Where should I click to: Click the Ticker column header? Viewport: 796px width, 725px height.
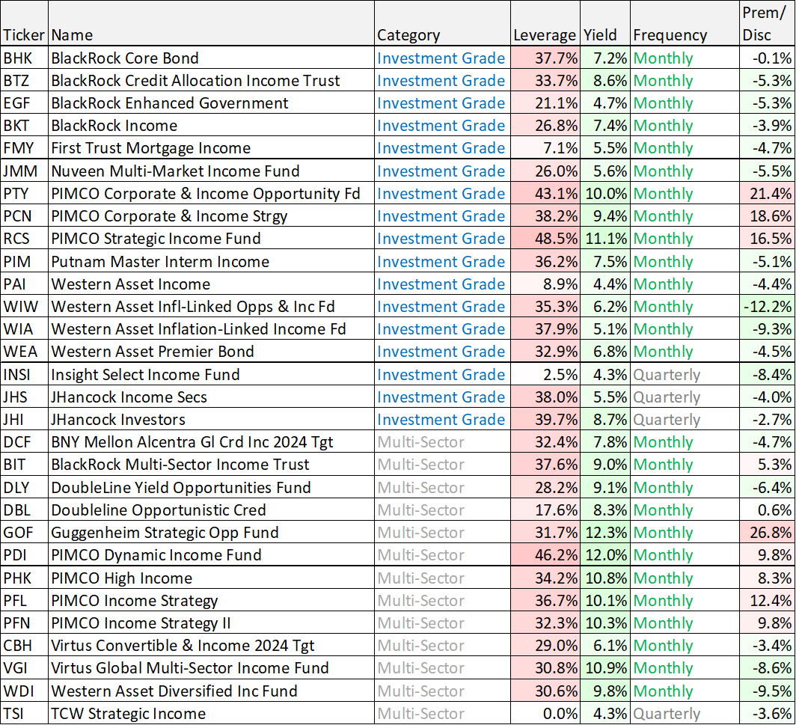pyautogui.click(x=24, y=23)
